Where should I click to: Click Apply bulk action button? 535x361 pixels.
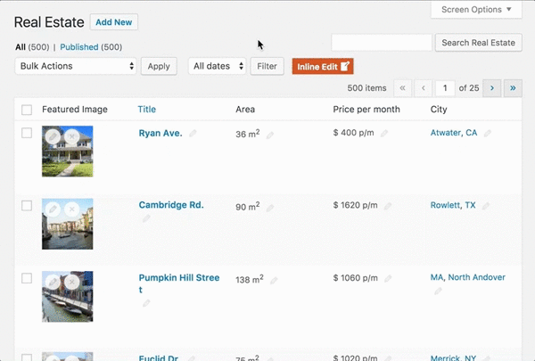point(159,66)
